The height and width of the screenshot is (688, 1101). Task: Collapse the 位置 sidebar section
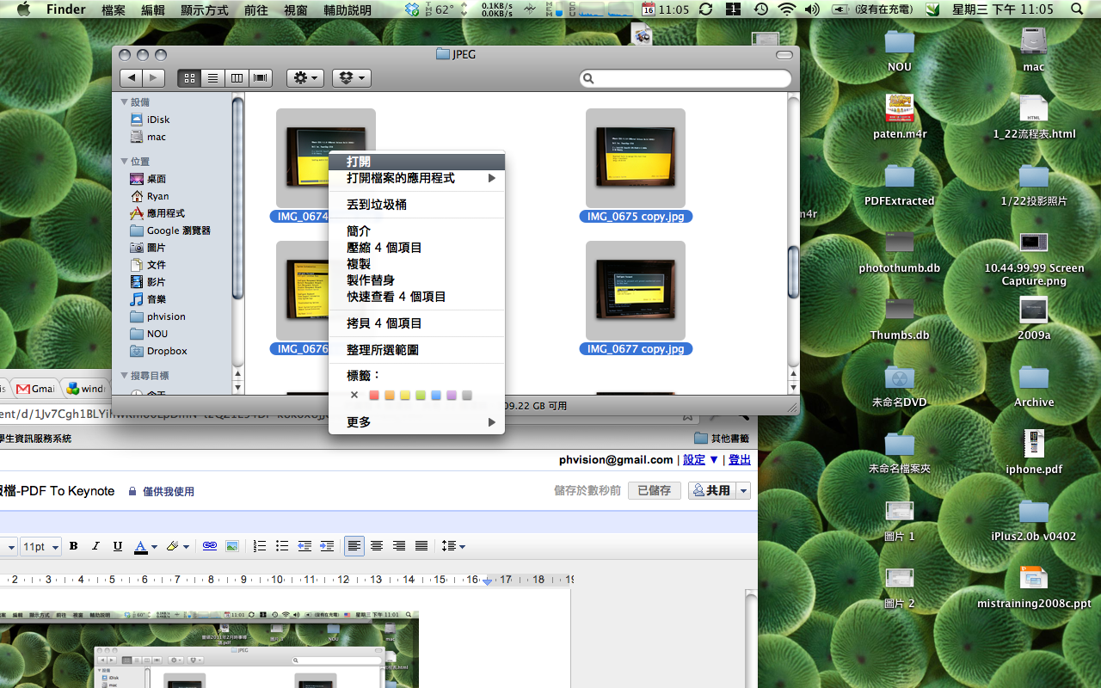tap(124, 162)
